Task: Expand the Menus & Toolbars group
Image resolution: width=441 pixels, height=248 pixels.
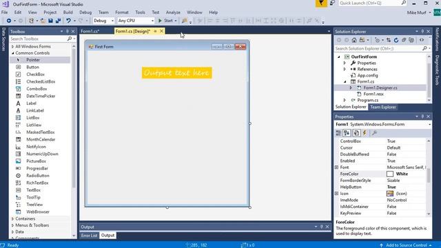Action: point(12,225)
